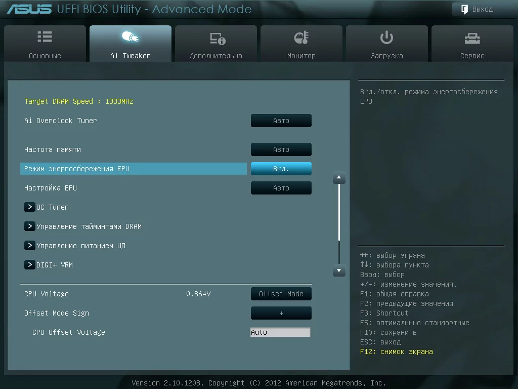Image resolution: width=518 pixels, height=389 pixels.
Task: Click the Загрузка power icon
Action: 386,37
